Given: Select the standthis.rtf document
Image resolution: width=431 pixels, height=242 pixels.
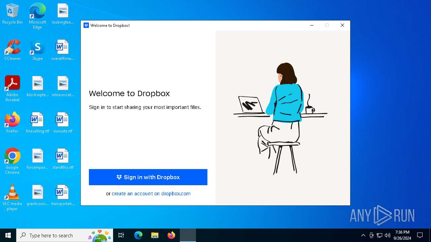Looking at the screenshot, I should [x=63, y=159].
